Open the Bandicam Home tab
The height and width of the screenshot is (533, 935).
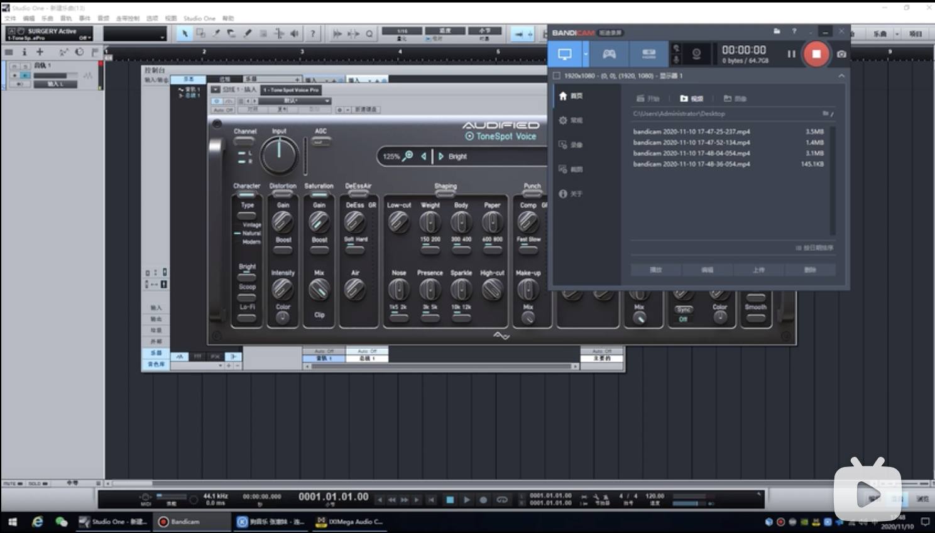[571, 96]
